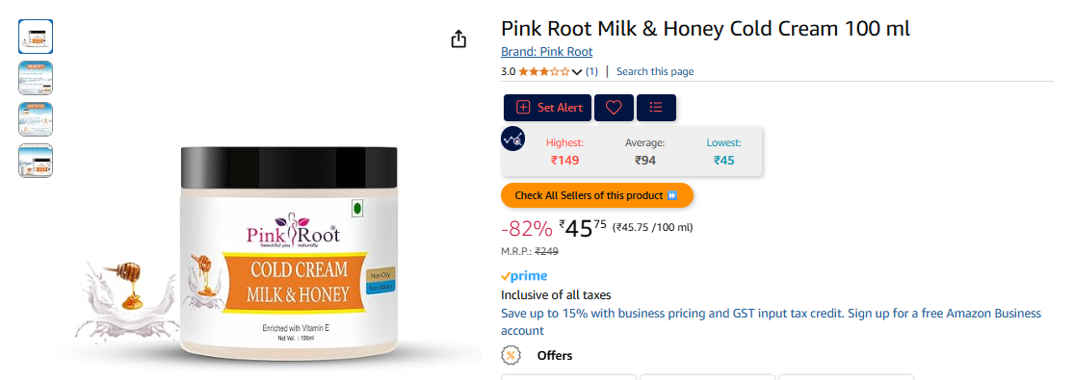Click the Set Alert button
The image size is (1074, 380).
[548, 108]
